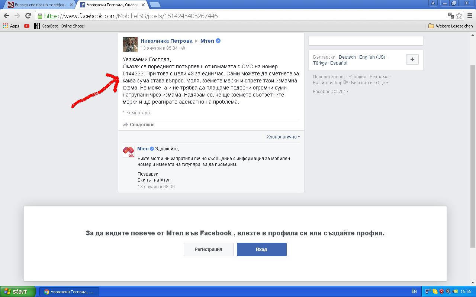The height and width of the screenshot is (297, 476).
Task: Click the Share arrow icon (Споделяне)
Action: pos(125,125)
